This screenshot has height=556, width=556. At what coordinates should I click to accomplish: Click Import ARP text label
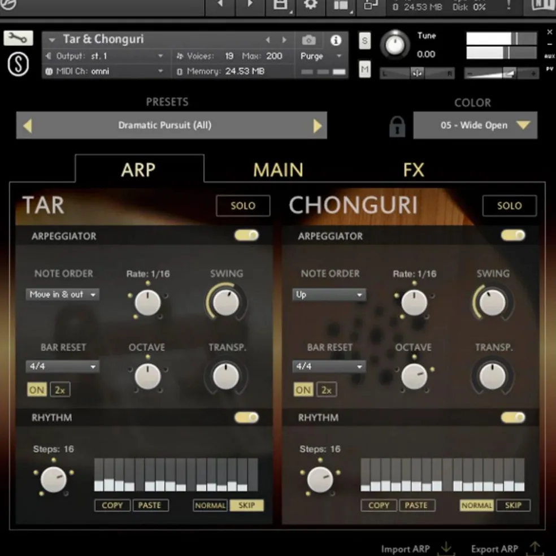[406, 549]
